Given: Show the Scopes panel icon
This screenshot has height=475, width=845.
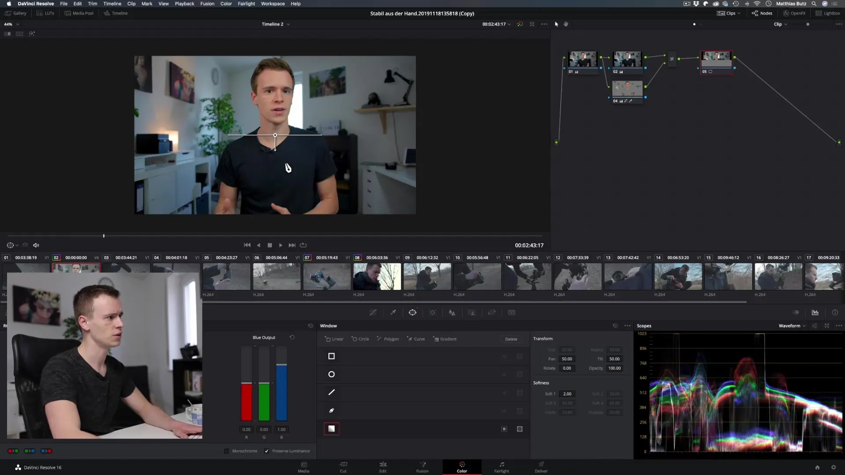Looking at the screenshot, I should tap(815, 312).
